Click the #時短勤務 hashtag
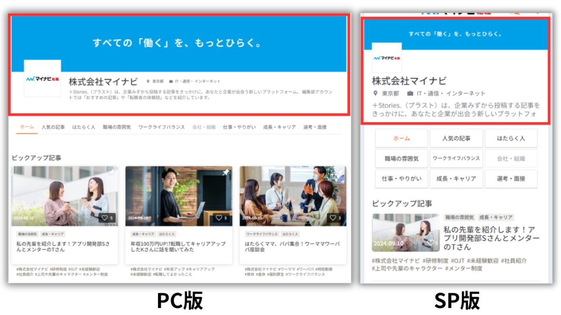The height and width of the screenshot is (315, 561). 325,269
